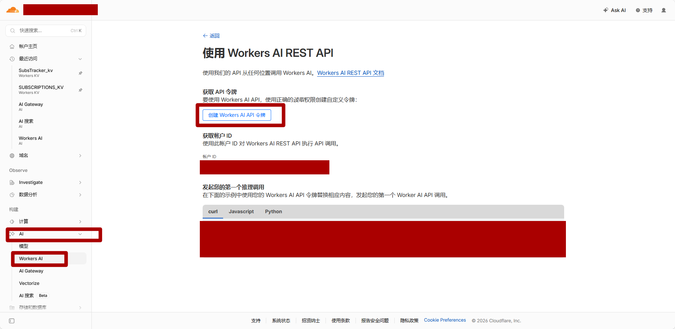Click 创建 Workers AI API 令牌 button

[237, 115]
